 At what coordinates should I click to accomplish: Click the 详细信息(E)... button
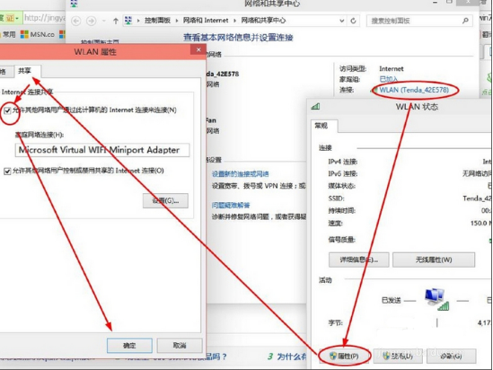pos(358,260)
